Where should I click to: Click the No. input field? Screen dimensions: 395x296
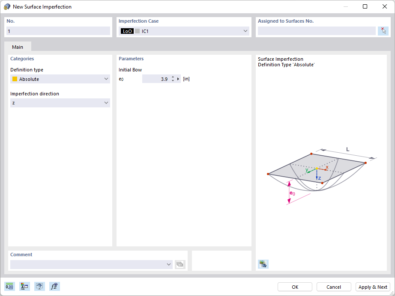tap(58, 31)
